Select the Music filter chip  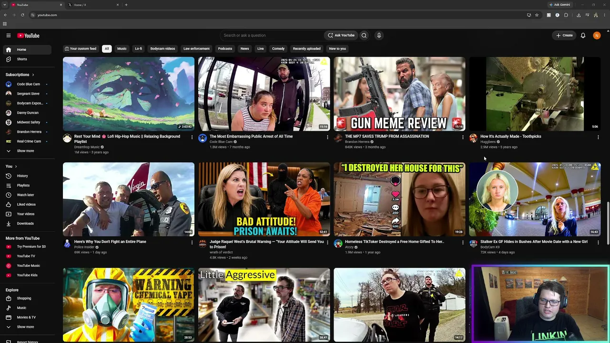[x=122, y=49]
